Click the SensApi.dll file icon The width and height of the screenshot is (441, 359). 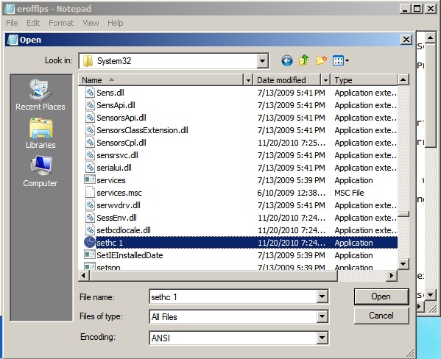click(90, 105)
